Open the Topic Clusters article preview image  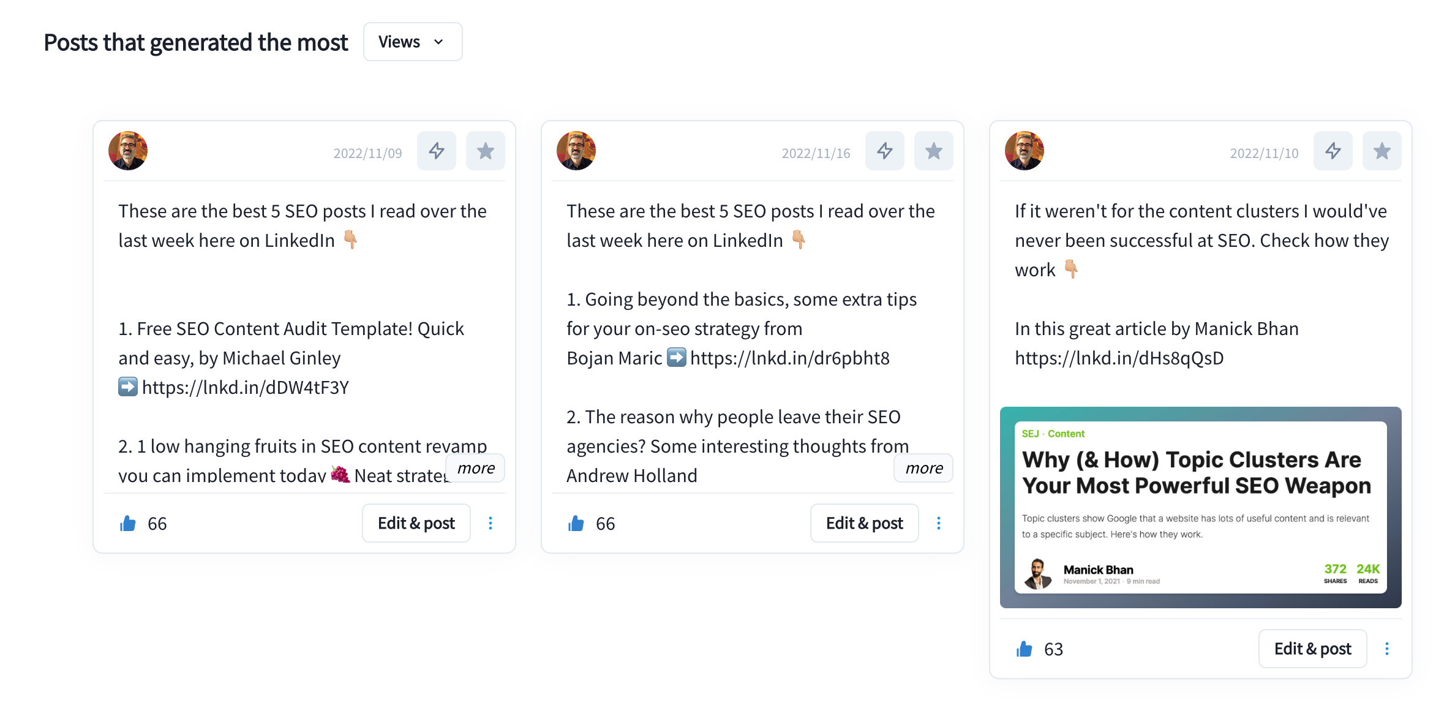(x=1201, y=507)
